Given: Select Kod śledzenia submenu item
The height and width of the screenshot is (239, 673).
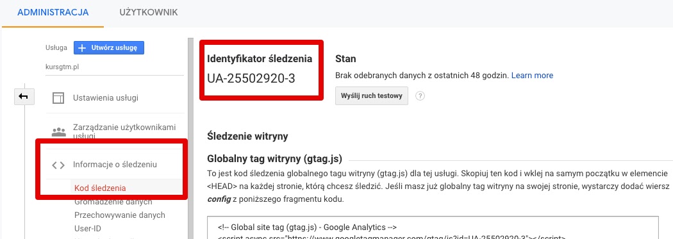Looking at the screenshot, I should [x=100, y=188].
